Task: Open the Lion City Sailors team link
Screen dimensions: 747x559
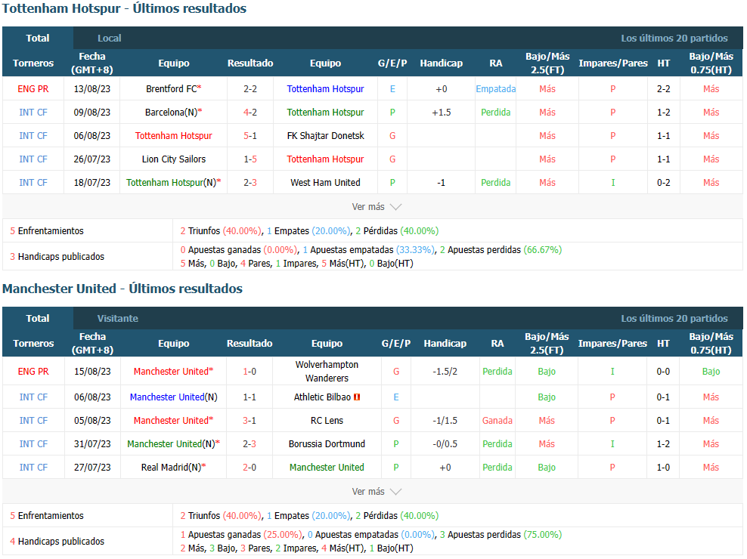Action: 173,159
